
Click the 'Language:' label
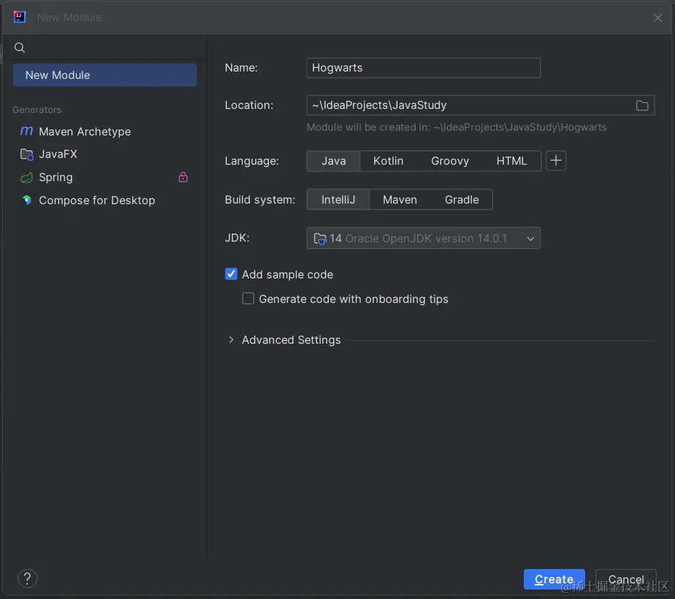(252, 161)
